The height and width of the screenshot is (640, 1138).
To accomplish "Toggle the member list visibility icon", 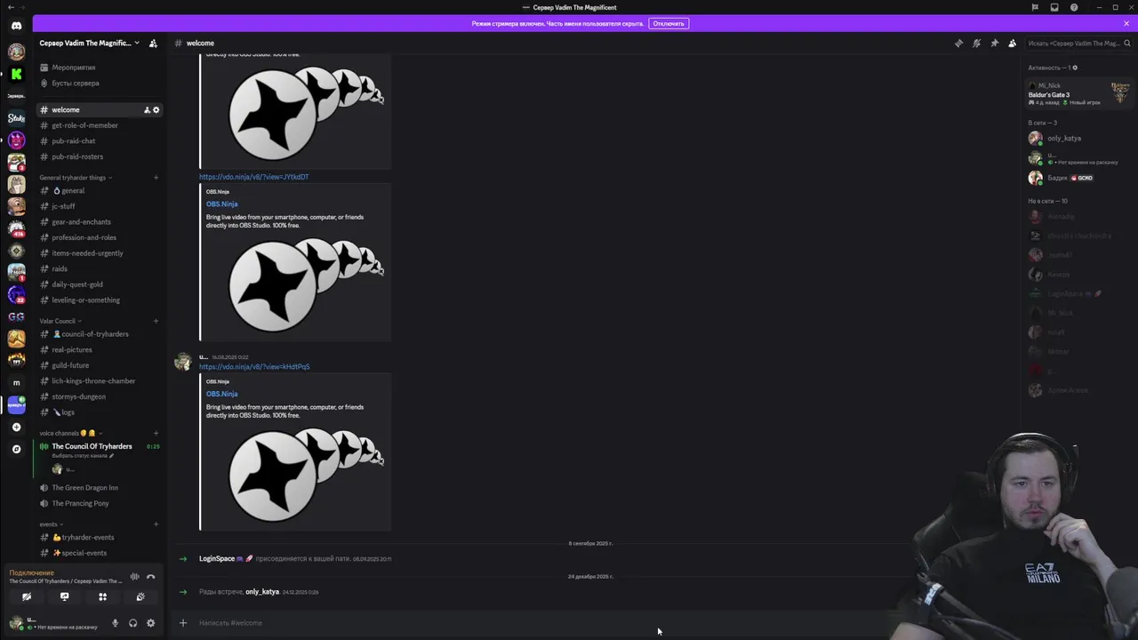I will coord(1012,43).
